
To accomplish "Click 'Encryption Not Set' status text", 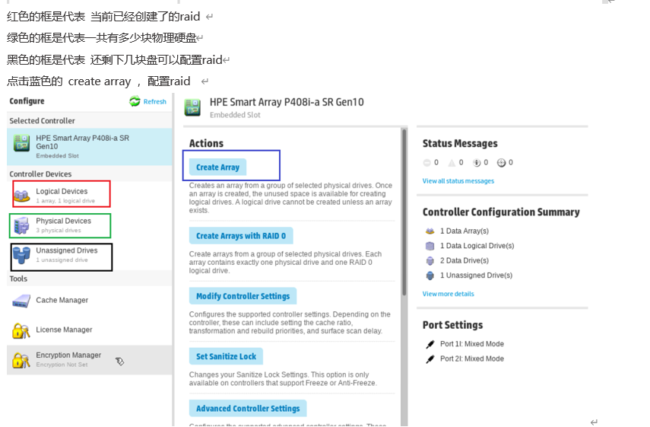I will [62, 365].
